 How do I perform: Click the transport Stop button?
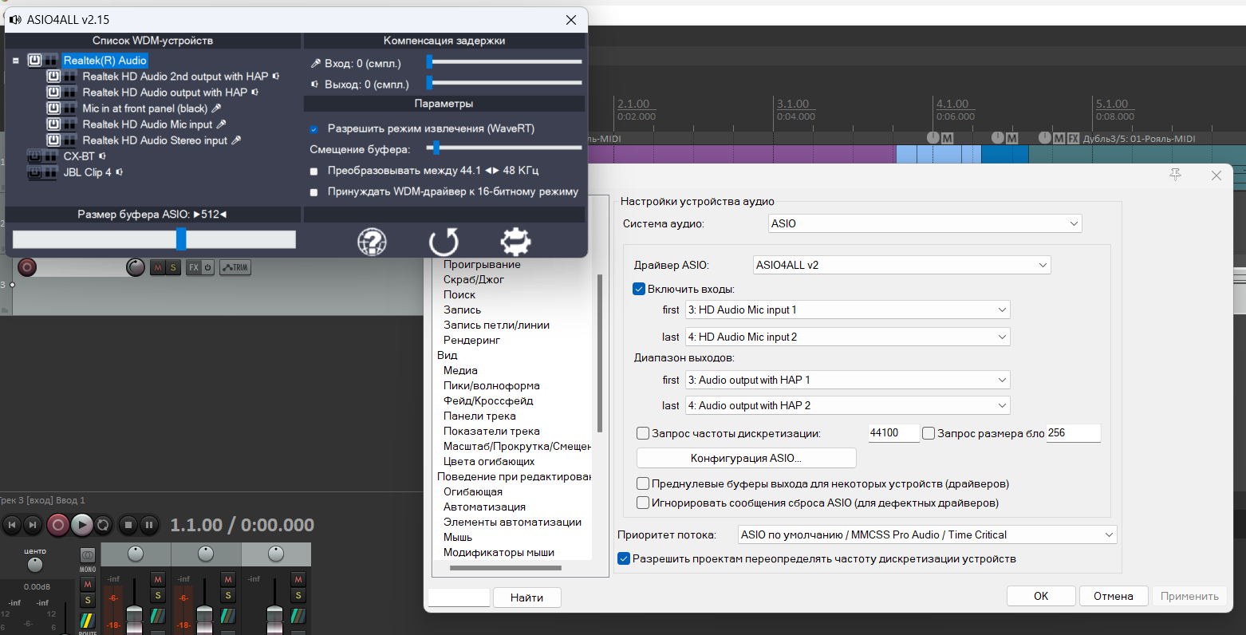point(128,525)
